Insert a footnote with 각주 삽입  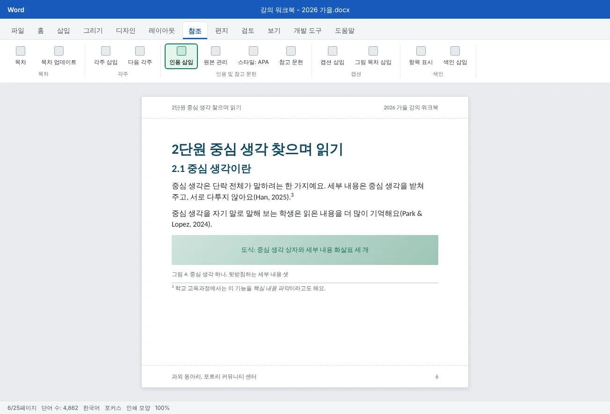coord(106,57)
